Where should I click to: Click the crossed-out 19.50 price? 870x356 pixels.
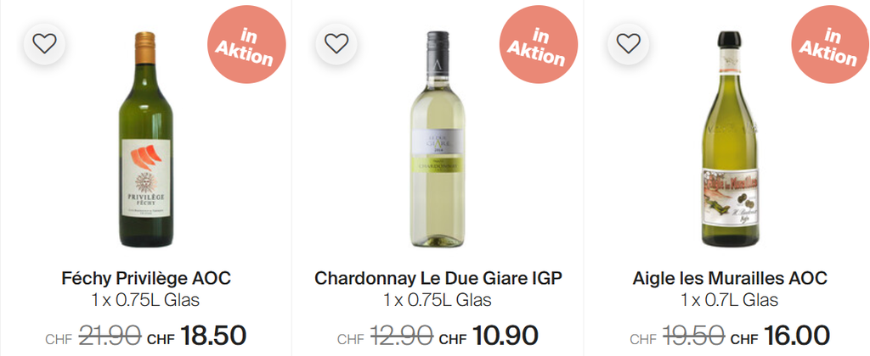(x=694, y=336)
